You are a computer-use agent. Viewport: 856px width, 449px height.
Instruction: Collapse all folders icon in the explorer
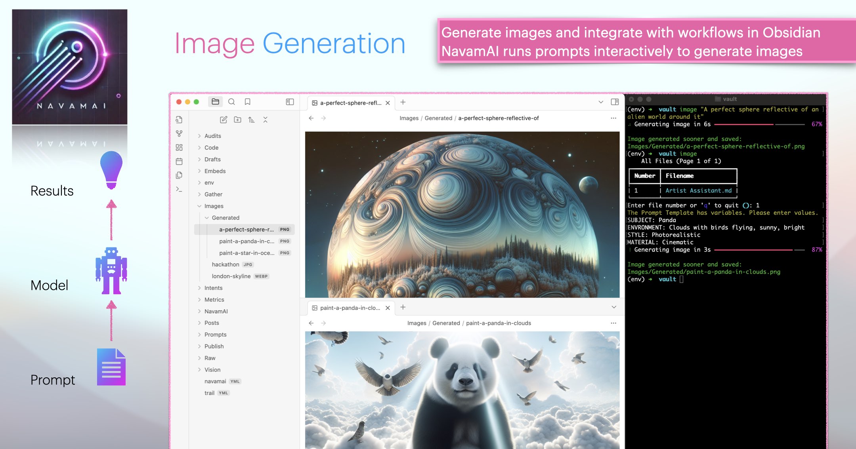[x=265, y=120]
